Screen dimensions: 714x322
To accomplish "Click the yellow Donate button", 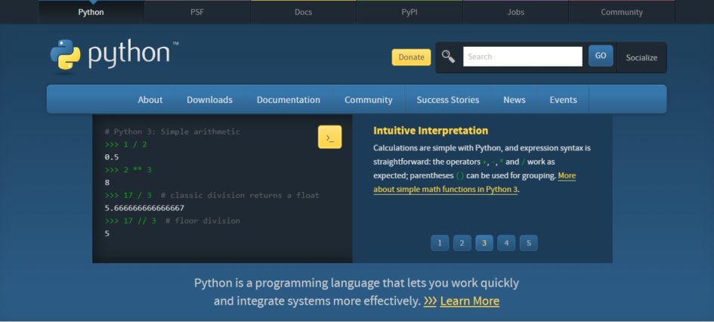I will tap(411, 57).
